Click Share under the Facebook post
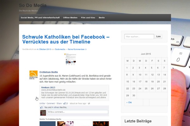Screen dimensions: 190x126 [59, 103]
